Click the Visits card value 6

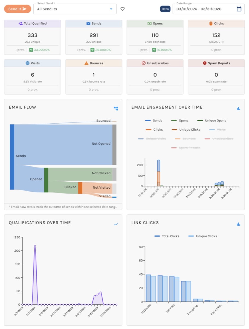(33, 75)
